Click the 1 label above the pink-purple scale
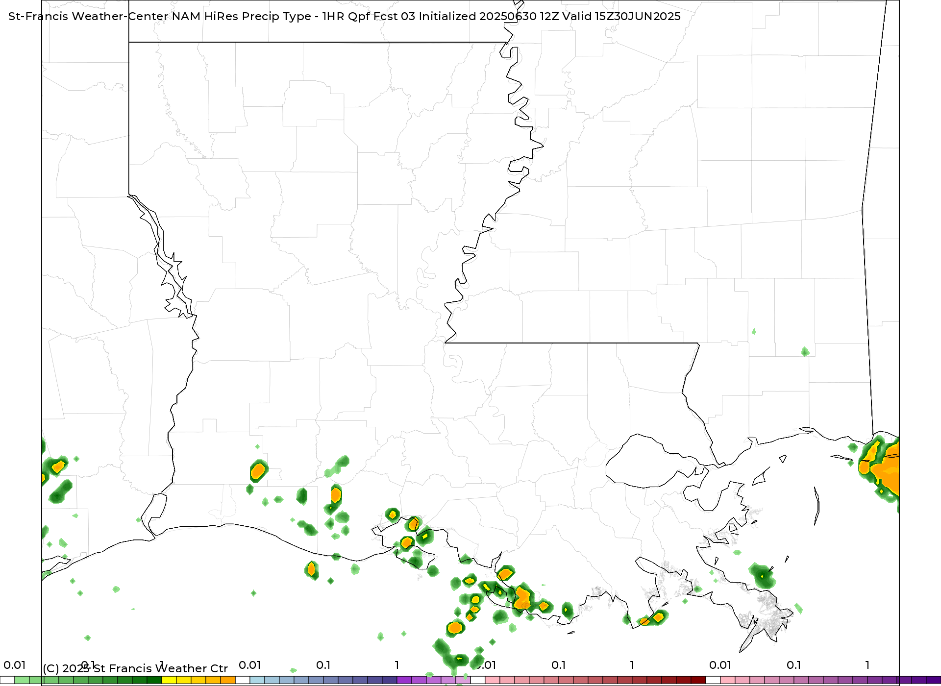This screenshot has height=686, width=941. point(867,665)
